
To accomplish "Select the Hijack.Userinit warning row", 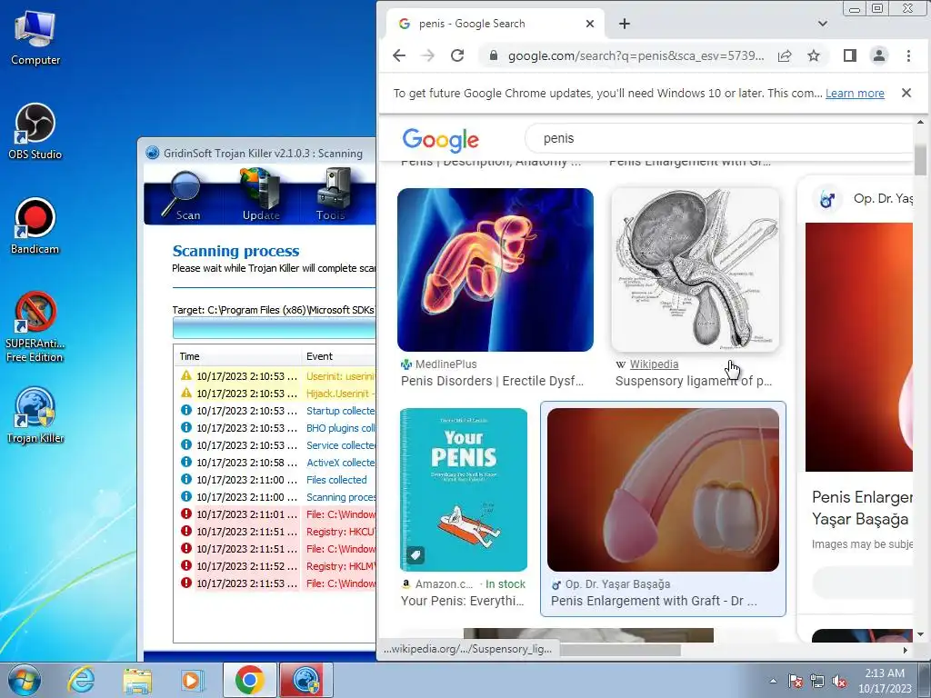I will (275, 393).
